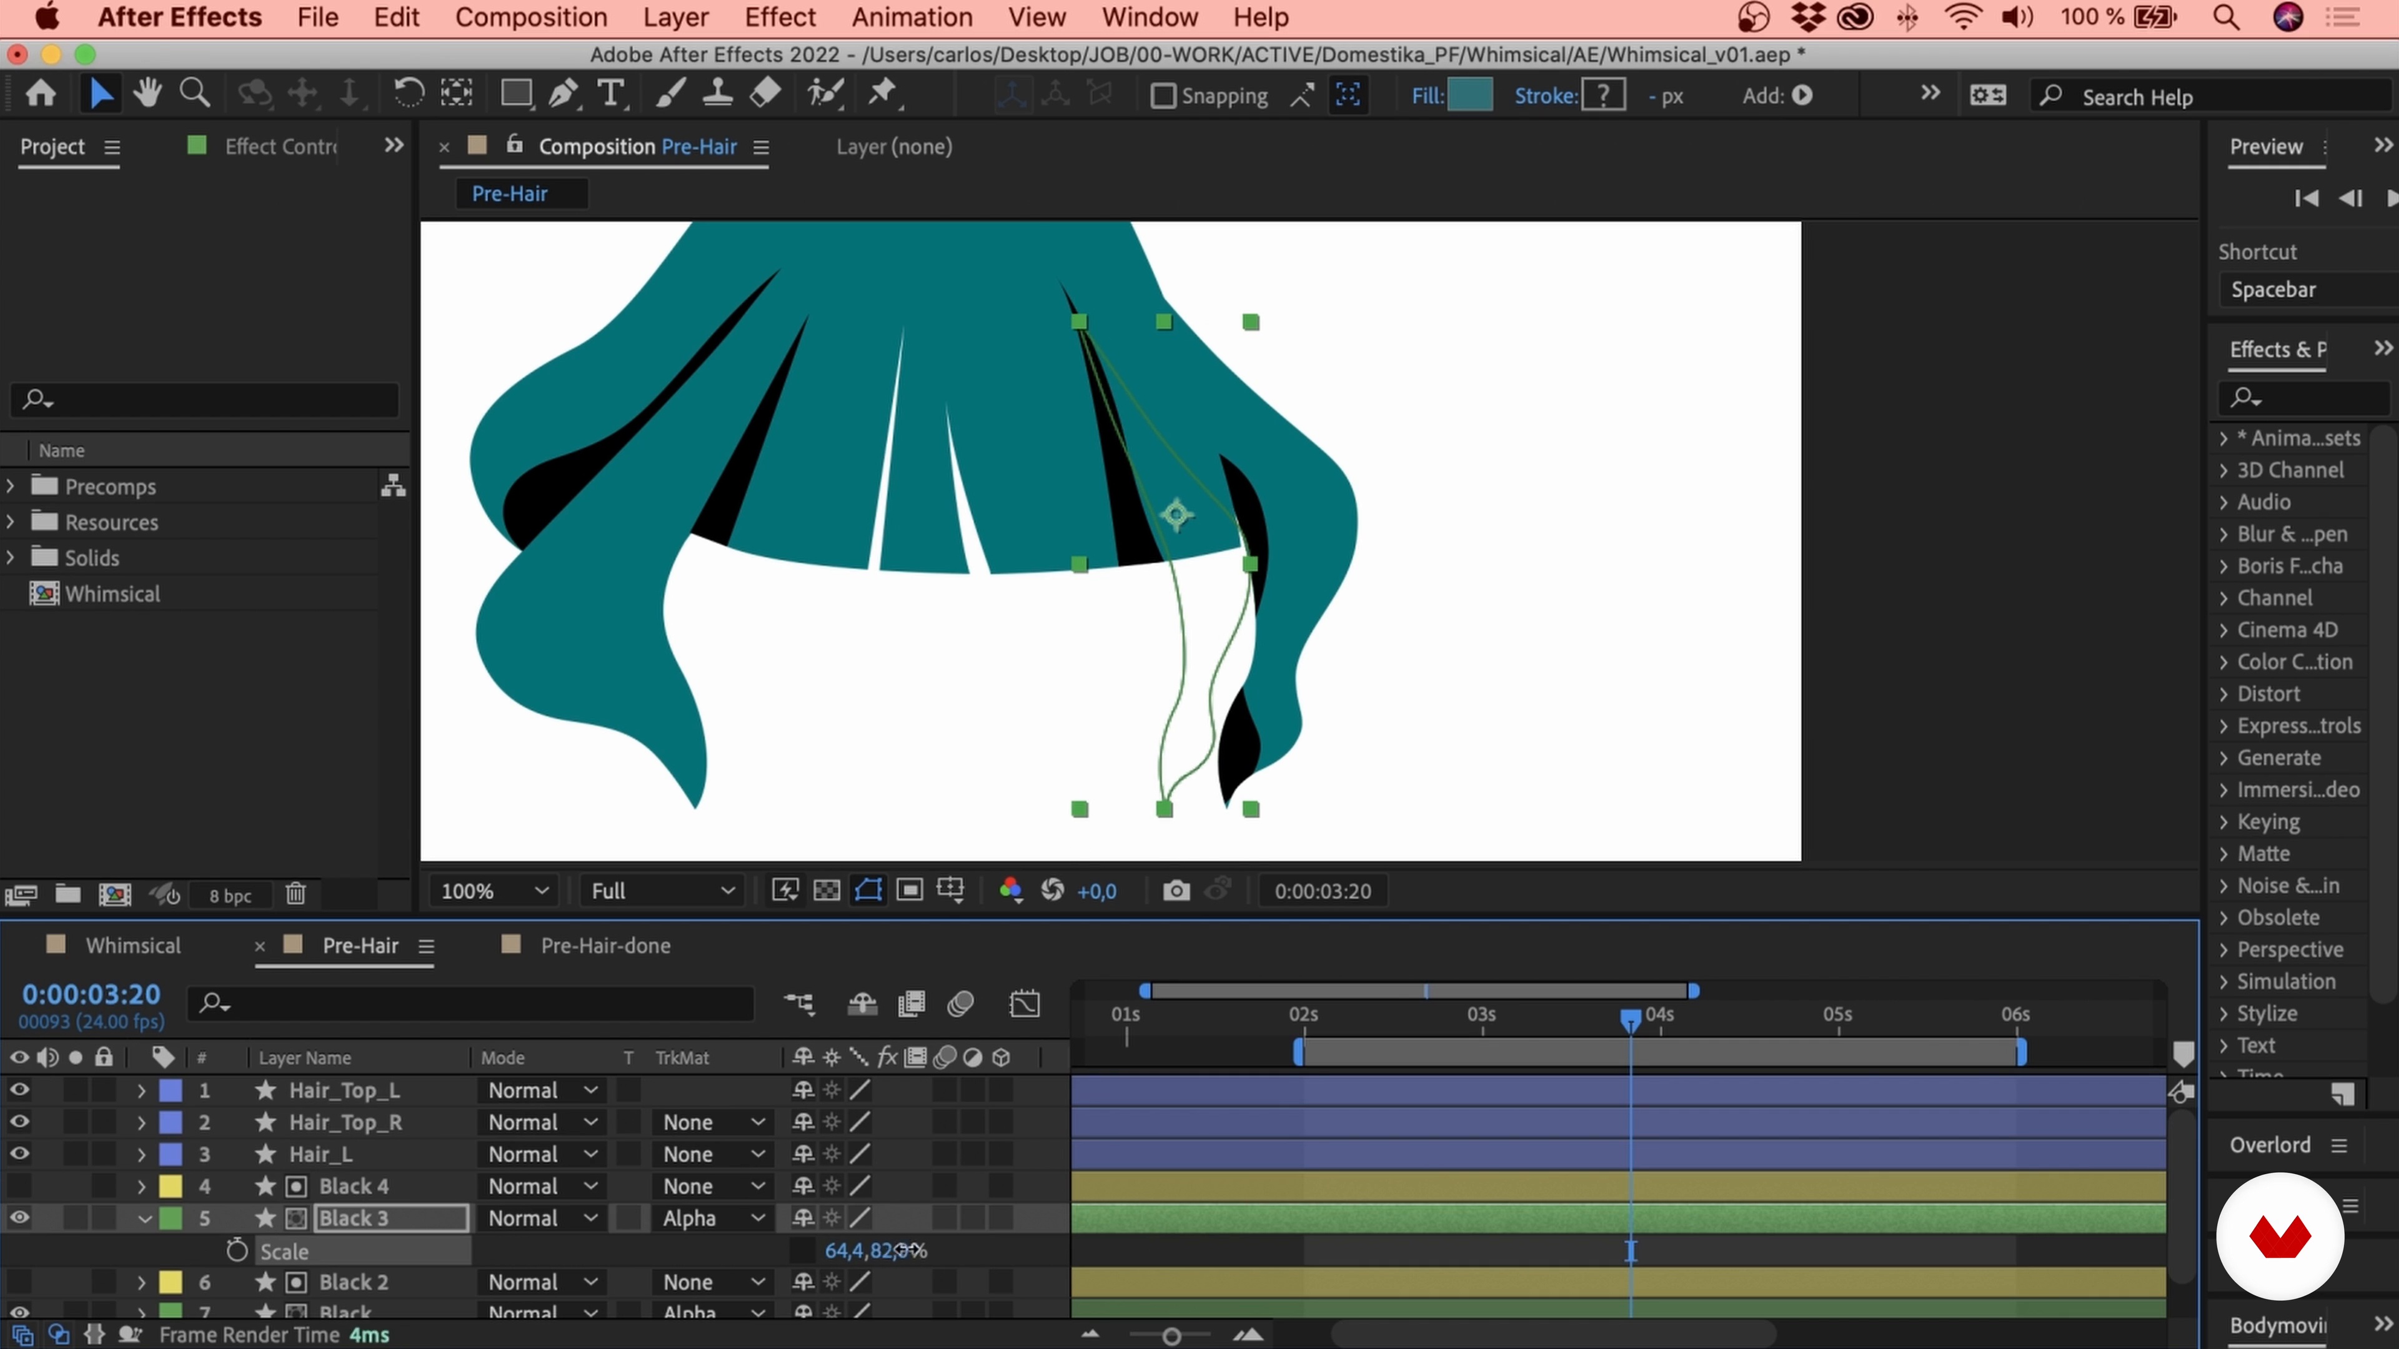2399x1349 pixels.
Task: Show the Black 2 layer
Action: click(19, 1282)
